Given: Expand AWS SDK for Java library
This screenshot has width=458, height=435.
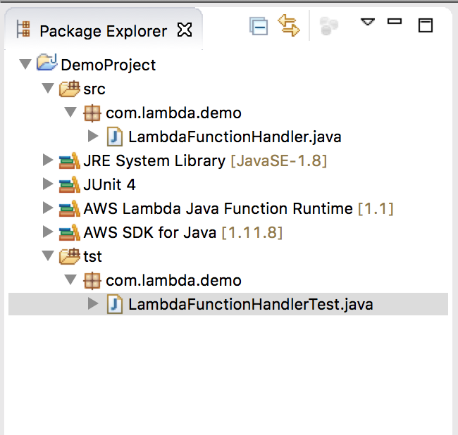Looking at the screenshot, I should 48,232.
